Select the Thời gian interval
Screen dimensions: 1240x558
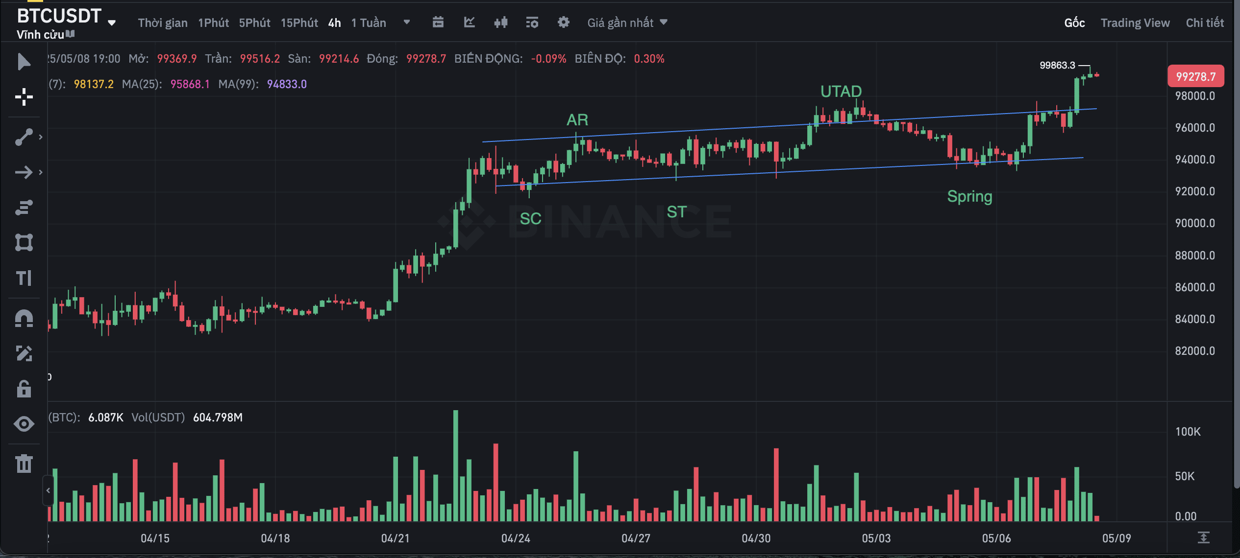tap(163, 23)
